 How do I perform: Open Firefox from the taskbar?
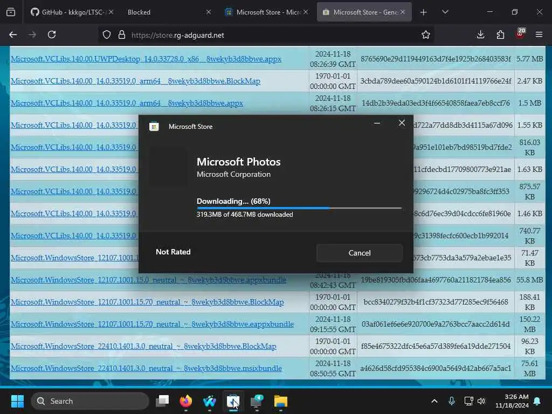[x=186, y=401]
